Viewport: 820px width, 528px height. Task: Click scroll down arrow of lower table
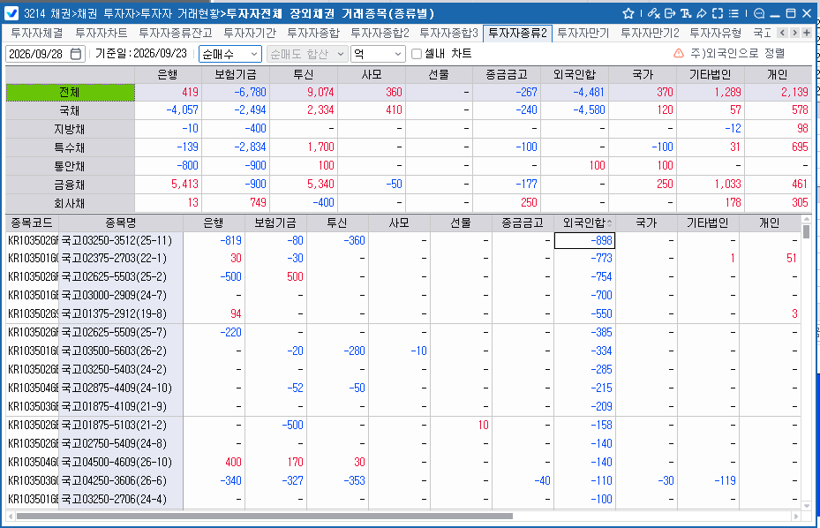pyautogui.click(x=806, y=506)
